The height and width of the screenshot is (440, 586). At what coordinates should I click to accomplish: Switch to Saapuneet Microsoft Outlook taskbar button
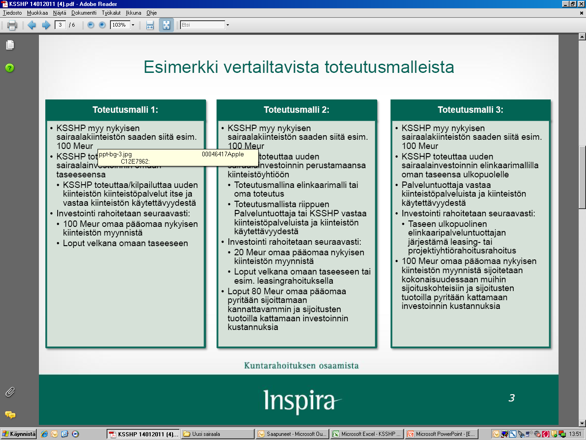pos(292,434)
